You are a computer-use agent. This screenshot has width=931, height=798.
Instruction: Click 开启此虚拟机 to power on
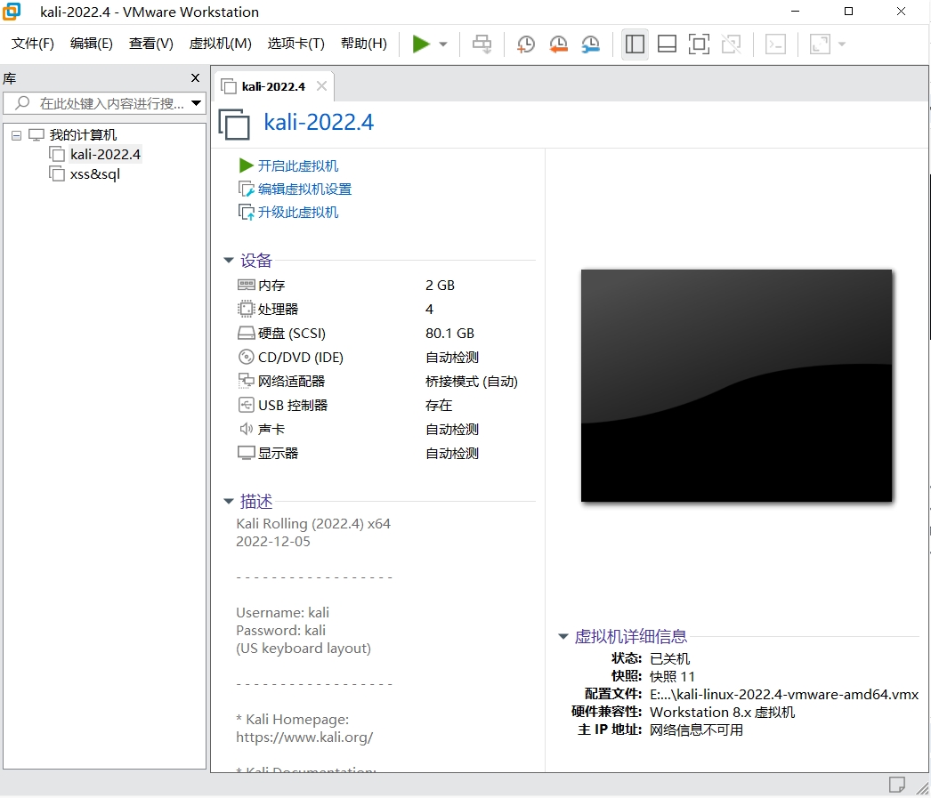coord(297,165)
